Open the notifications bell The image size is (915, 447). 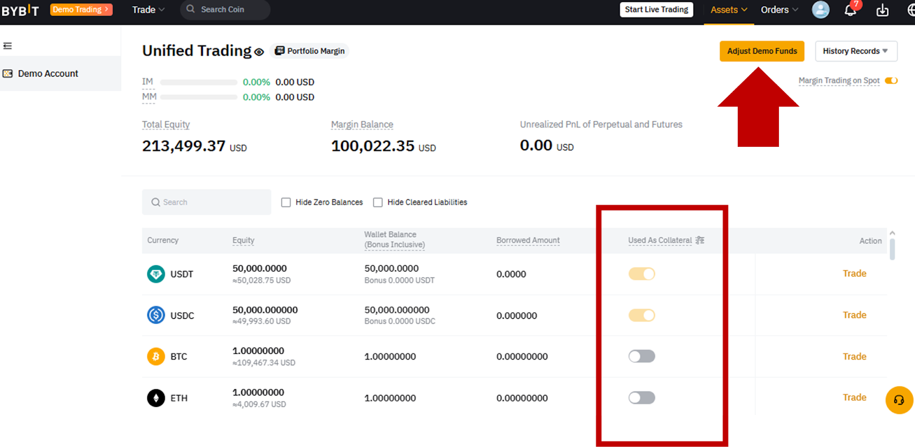pos(850,10)
